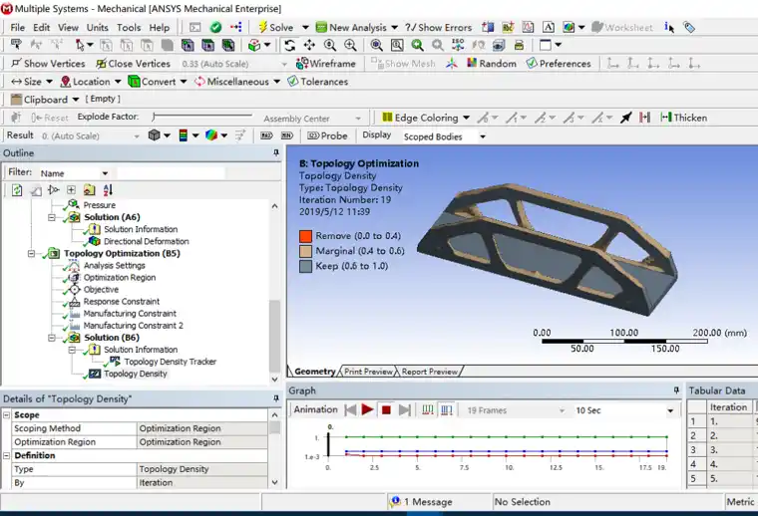Pin the Outline panel
The width and height of the screenshot is (758, 516).
(276, 153)
